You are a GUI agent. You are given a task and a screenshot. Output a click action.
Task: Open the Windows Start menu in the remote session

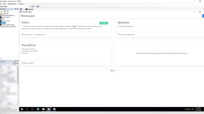(22, 109)
